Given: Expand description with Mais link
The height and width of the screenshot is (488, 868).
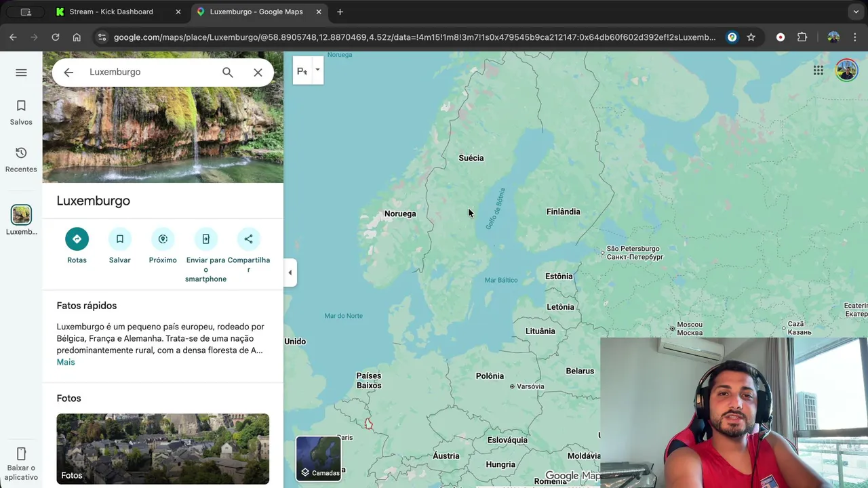Looking at the screenshot, I should click(x=66, y=362).
